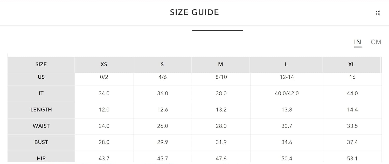The height and width of the screenshot is (164, 389).
Task: Select the XS column header
Action: [104, 64]
